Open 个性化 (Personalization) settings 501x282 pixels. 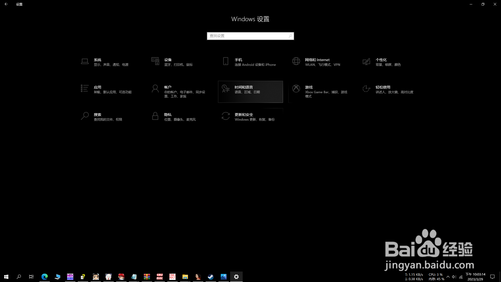pyautogui.click(x=389, y=62)
